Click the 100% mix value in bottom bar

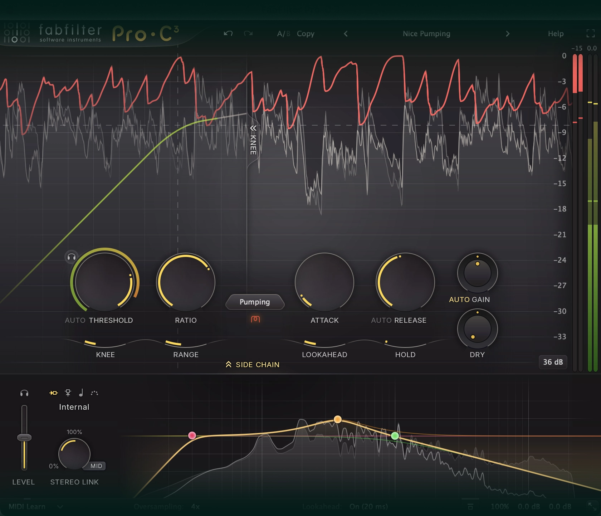499,507
